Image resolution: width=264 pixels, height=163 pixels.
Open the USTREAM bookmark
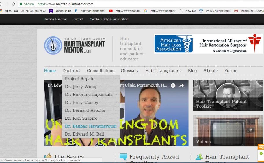click(30, 11)
